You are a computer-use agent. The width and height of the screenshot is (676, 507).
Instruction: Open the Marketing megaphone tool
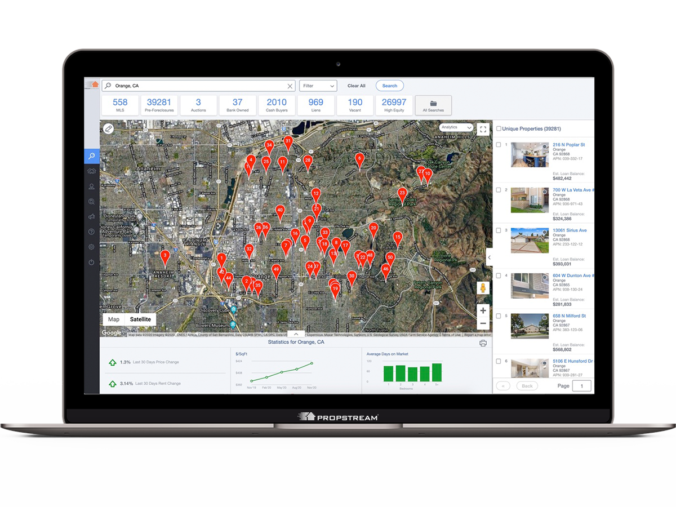pyautogui.click(x=92, y=216)
